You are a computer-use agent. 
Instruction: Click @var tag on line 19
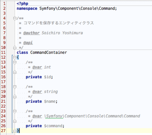(x=37, y=92)
